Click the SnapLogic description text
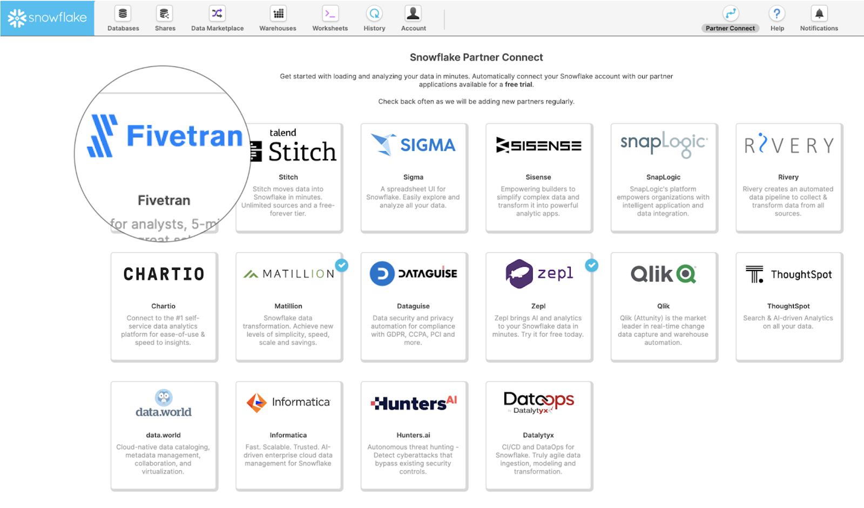 click(x=663, y=201)
